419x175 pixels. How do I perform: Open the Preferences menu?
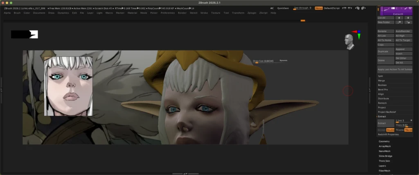(x=167, y=13)
